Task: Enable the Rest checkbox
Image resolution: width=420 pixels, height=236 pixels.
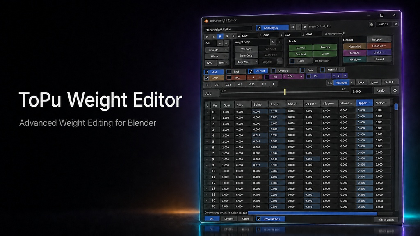Action: pos(229,72)
